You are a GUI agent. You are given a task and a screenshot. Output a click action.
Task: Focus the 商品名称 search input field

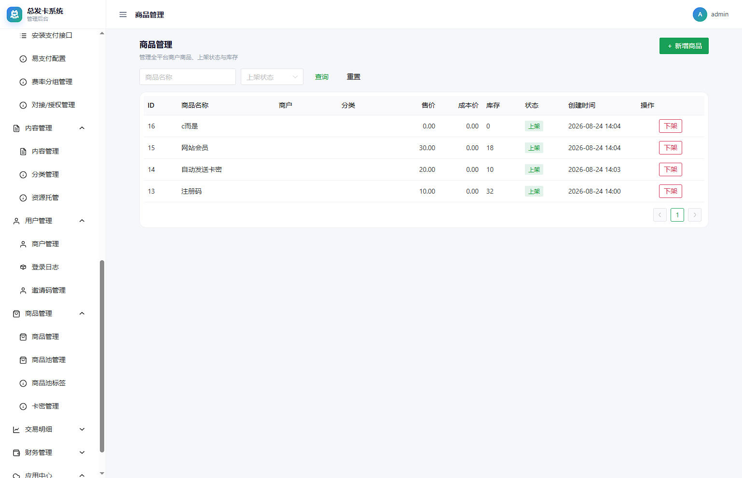(188, 77)
